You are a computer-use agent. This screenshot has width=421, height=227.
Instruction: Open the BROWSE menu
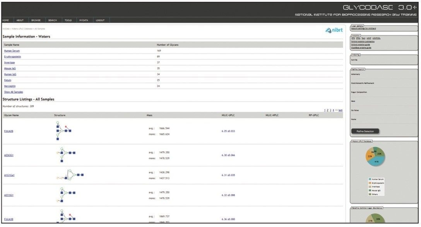36,20
